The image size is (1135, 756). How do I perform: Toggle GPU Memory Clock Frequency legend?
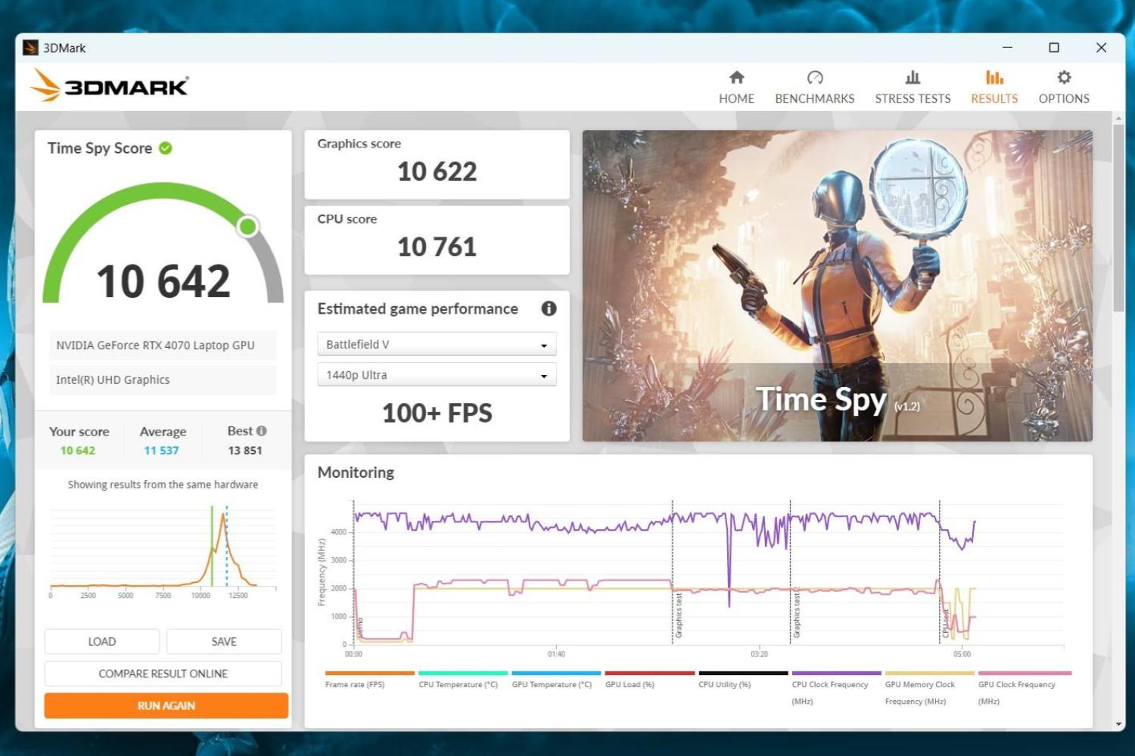point(928,688)
